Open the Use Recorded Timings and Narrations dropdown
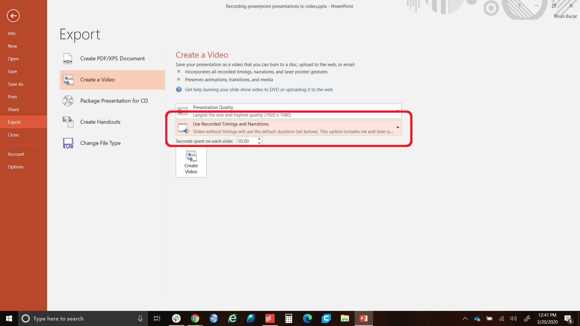Screen dimensions: 580x326 coord(398,127)
